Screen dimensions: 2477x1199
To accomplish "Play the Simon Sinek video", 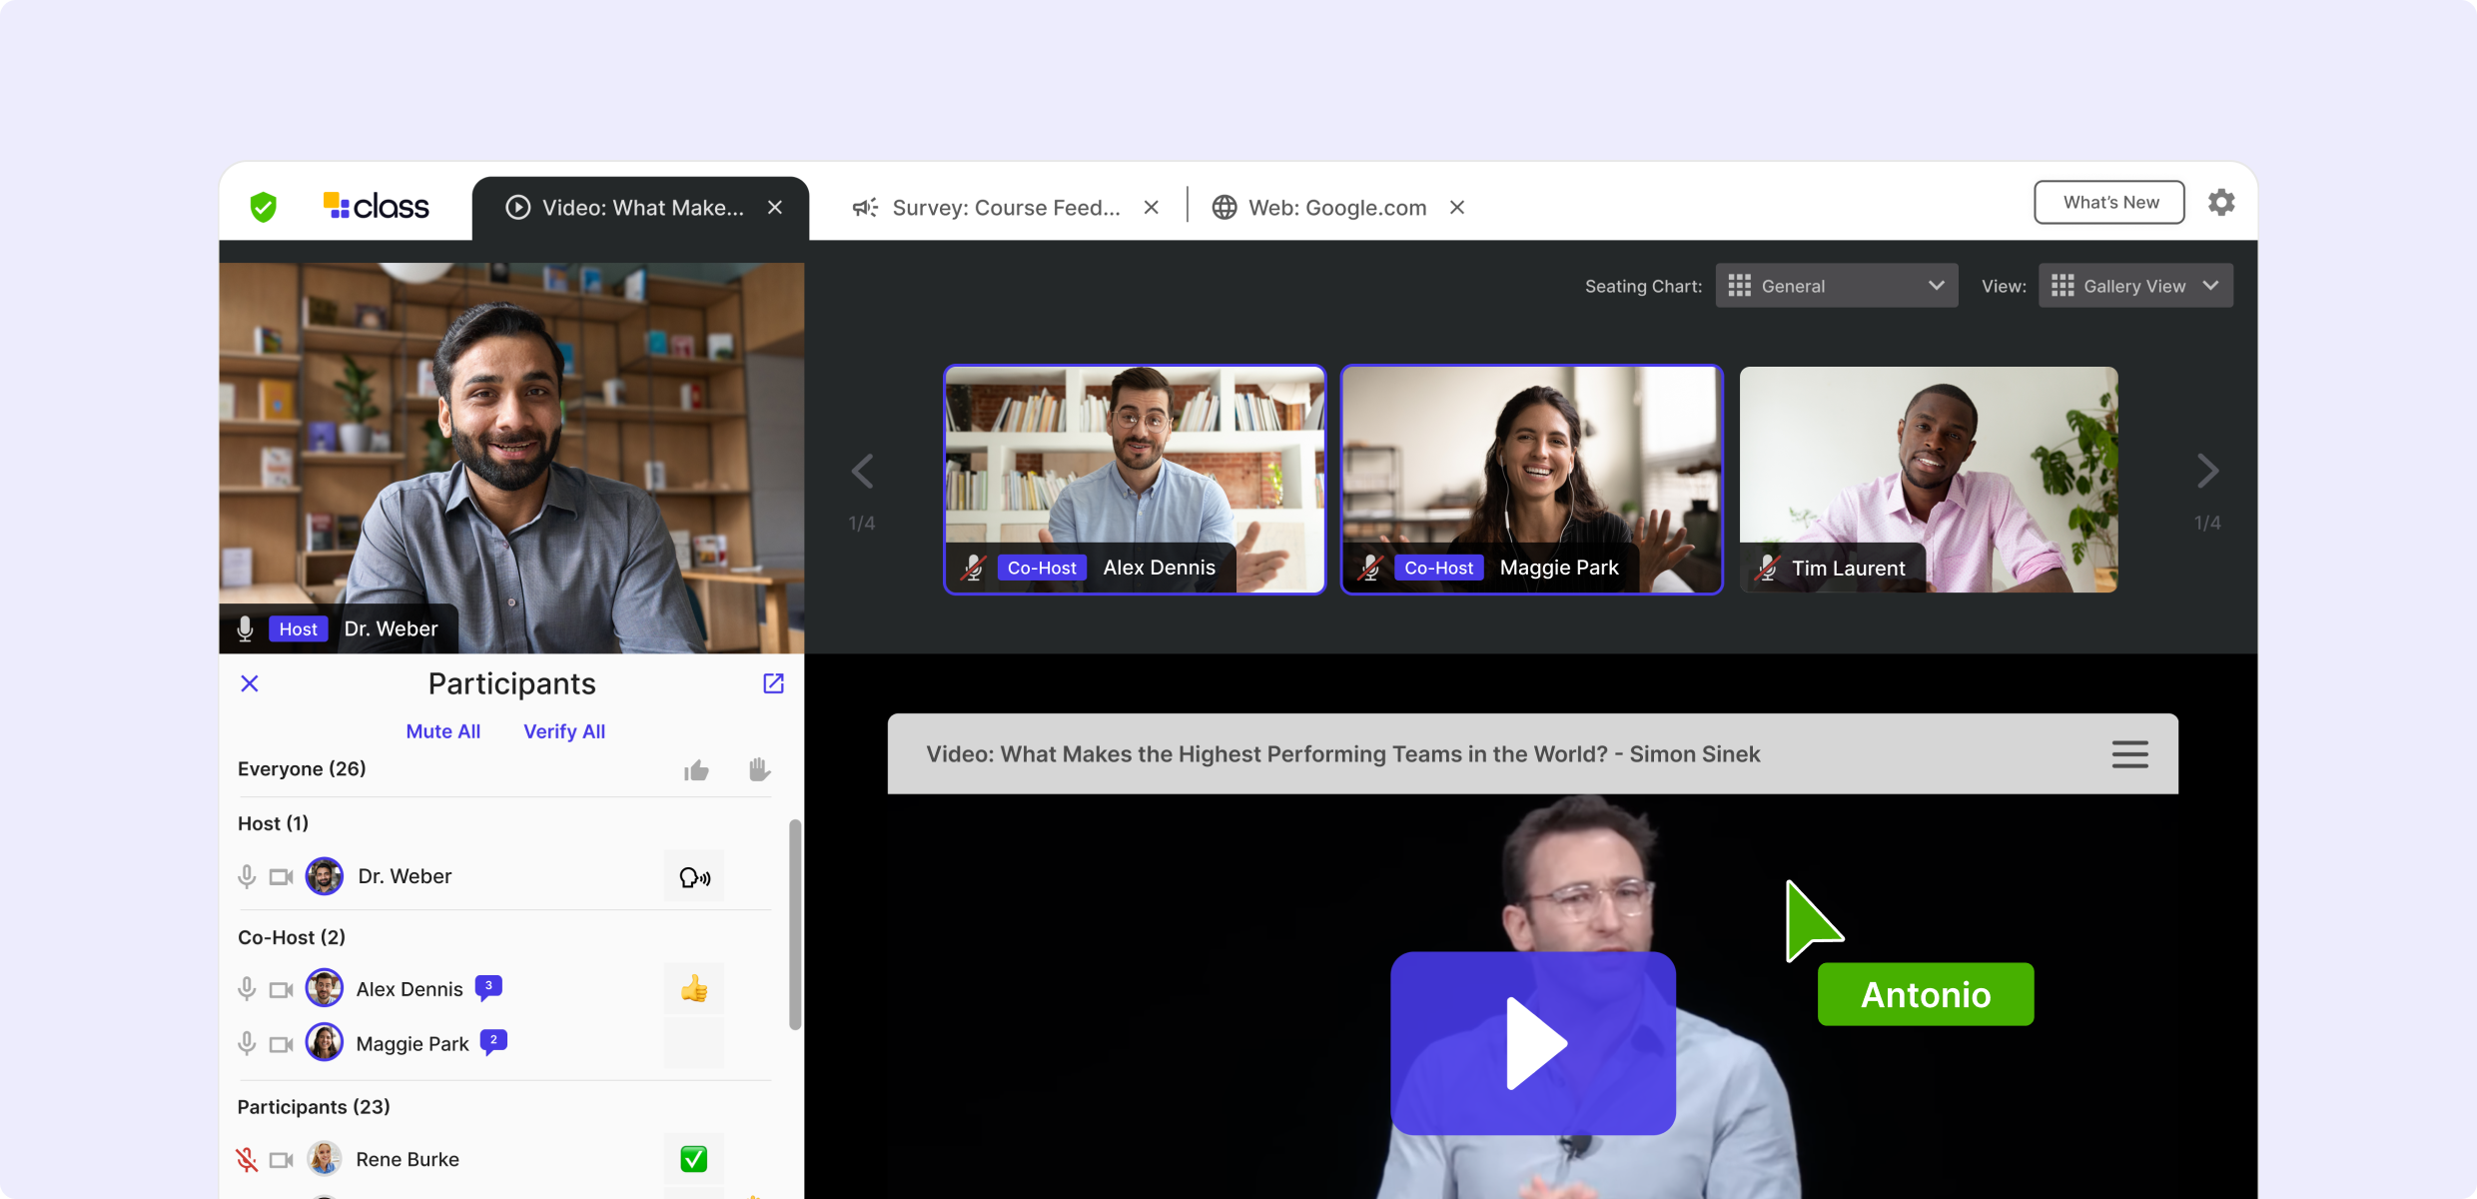I will pos(1532,1043).
